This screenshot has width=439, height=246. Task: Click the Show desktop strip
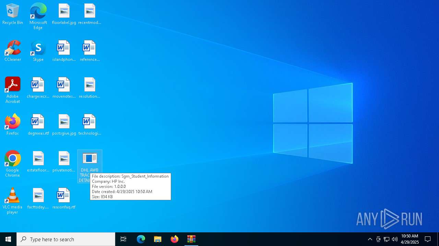[438, 239]
